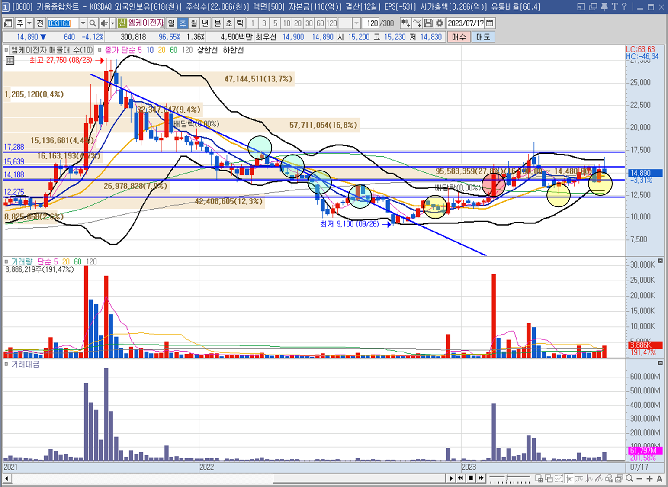The height and width of the screenshot is (487, 668).
Task: Play chart replay forward
Action: pos(451,478)
